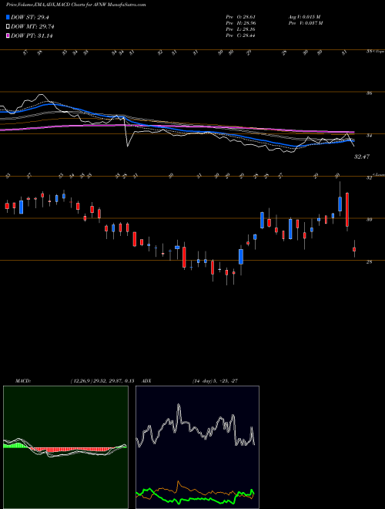This screenshot has width=385, height=509.
Task: Click the tall blue candle near 32
Action: point(340,204)
